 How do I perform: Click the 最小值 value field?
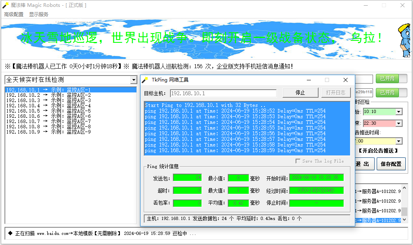pyautogui.click(x=238, y=178)
